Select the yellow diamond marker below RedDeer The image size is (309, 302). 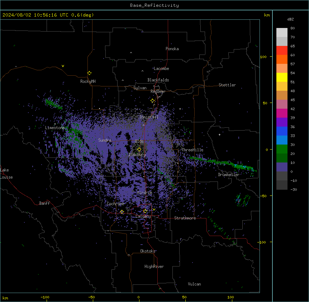(x=153, y=101)
